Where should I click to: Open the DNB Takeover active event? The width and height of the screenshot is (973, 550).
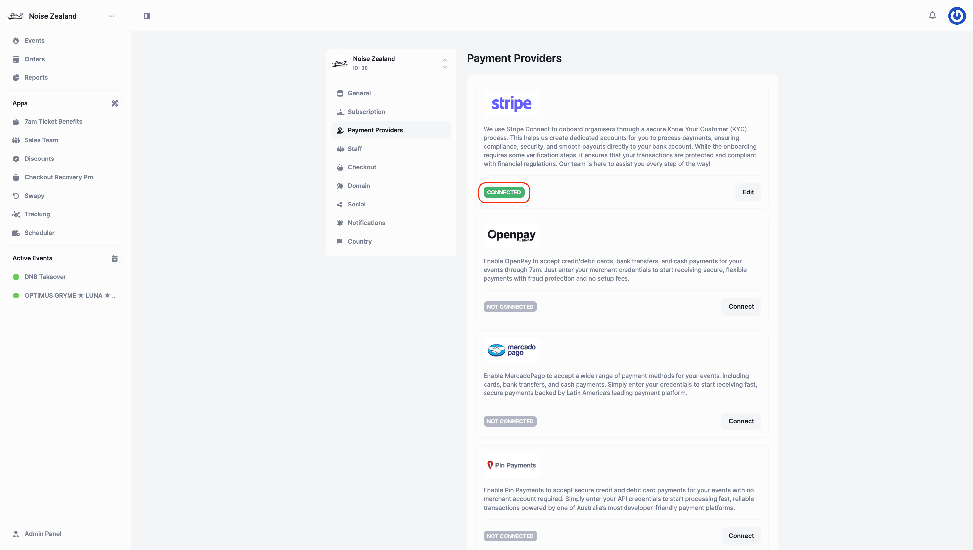click(x=45, y=277)
